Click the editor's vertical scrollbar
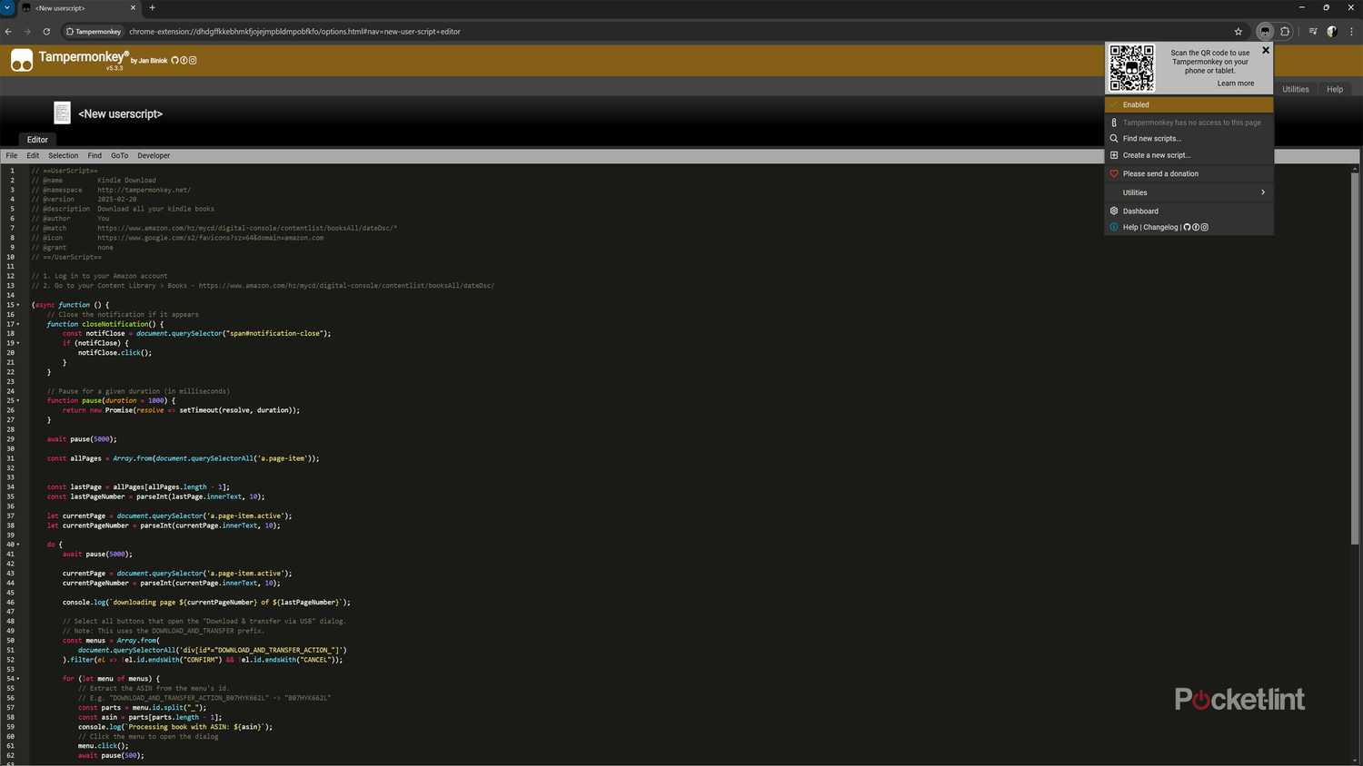Viewport: 1363px width, 766px height. tap(1355, 363)
